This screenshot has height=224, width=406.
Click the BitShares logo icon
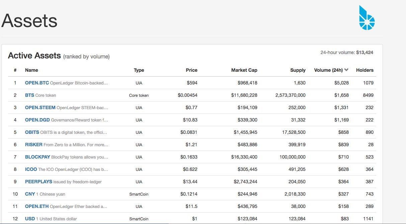(x=367, y=18)
